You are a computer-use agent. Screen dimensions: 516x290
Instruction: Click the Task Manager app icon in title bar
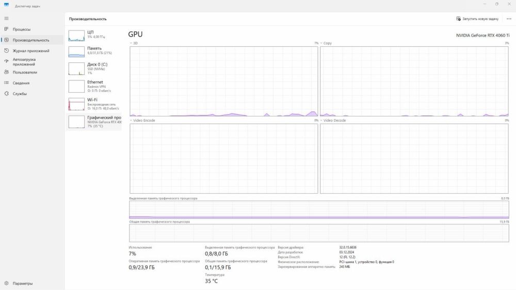[x=6, y=5]
